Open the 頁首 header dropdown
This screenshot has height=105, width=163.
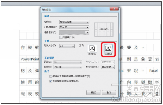[x=68, y=62]
